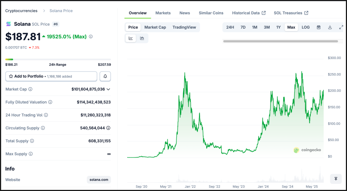This screenshot has width=347, height=191.
Task: Select the TradingView chart toggle
Action: [x=184, y=27]
